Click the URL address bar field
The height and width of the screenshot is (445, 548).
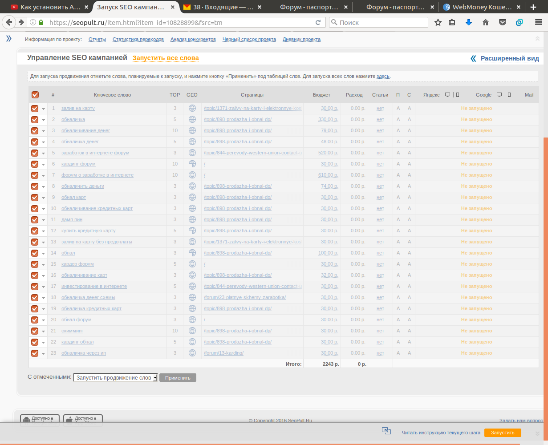coord(178,22)
